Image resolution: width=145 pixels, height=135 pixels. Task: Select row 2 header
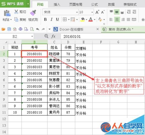(x=4, y=54)
